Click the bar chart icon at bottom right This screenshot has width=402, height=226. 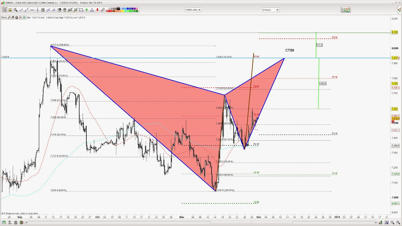[x=381, y=222]
